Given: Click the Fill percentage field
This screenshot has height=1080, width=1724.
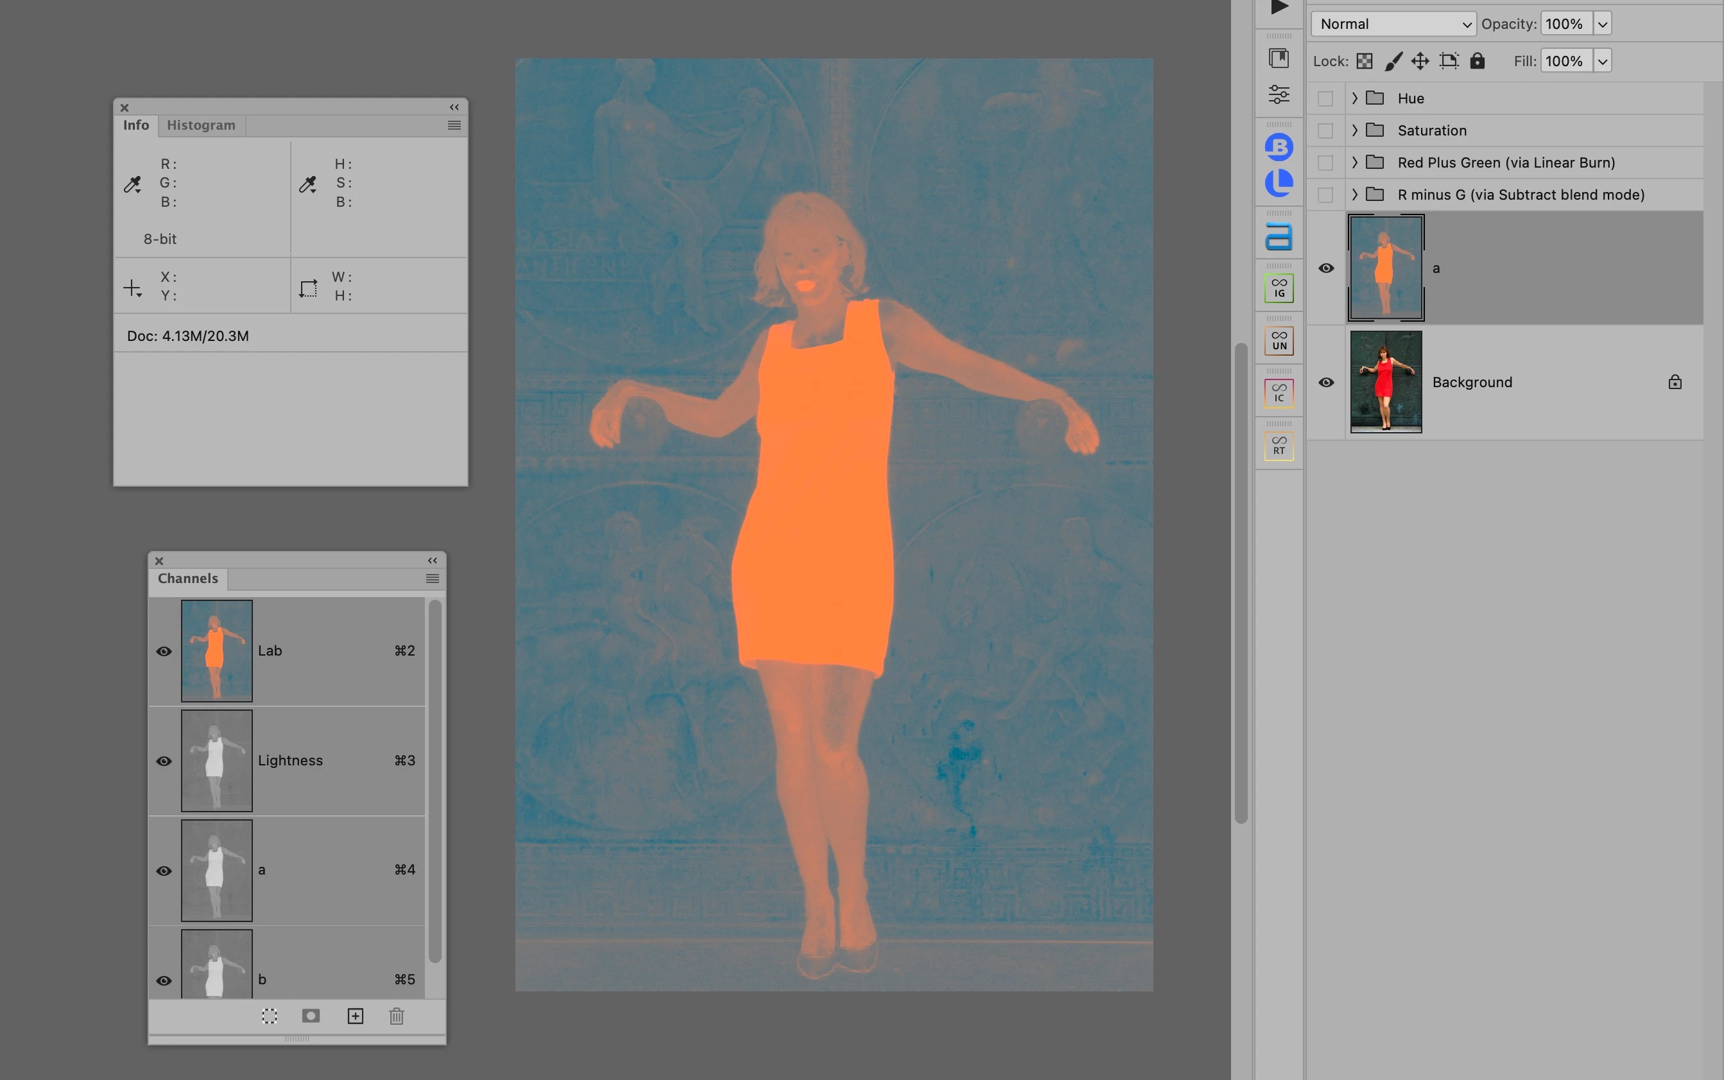Looking at the screenshot, I should [1565, 62].
